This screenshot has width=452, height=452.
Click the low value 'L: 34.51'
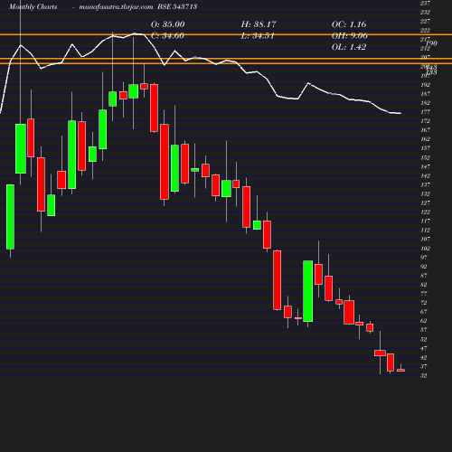click(258, 36)
